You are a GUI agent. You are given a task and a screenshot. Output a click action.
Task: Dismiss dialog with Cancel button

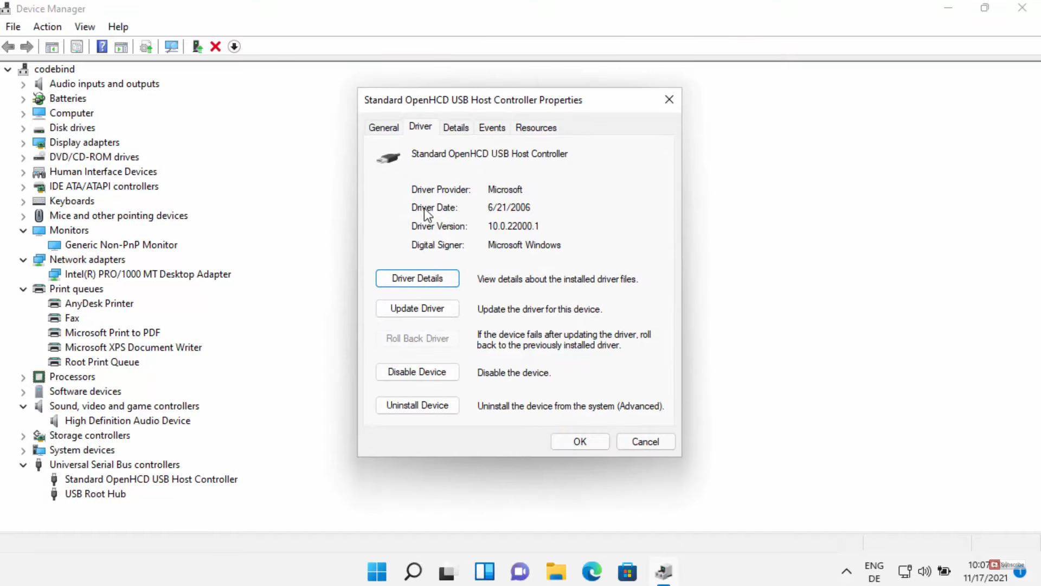pos(645,442)
